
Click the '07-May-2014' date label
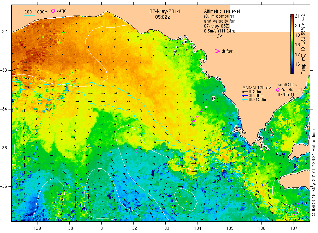coord(165,11)
